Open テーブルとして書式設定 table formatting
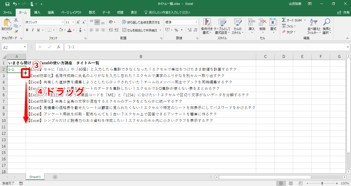The width and height of the screenshot is (351, 186). (222, 26)
